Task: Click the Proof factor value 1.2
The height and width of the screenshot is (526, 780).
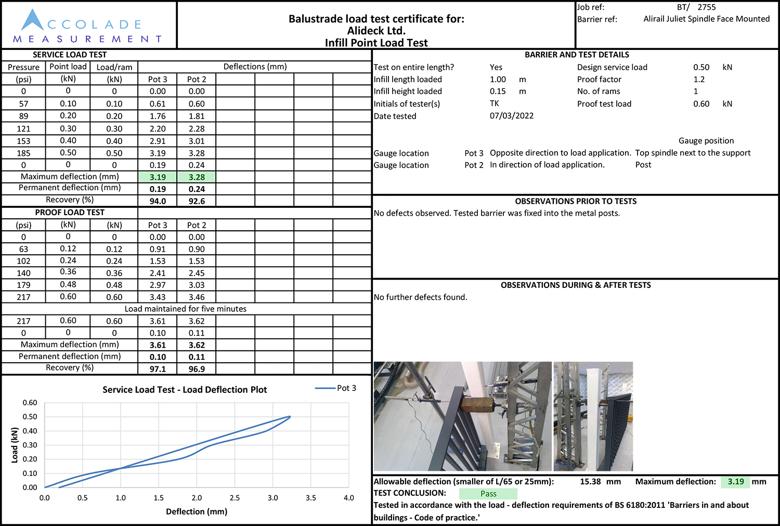Action: point(699,80)
